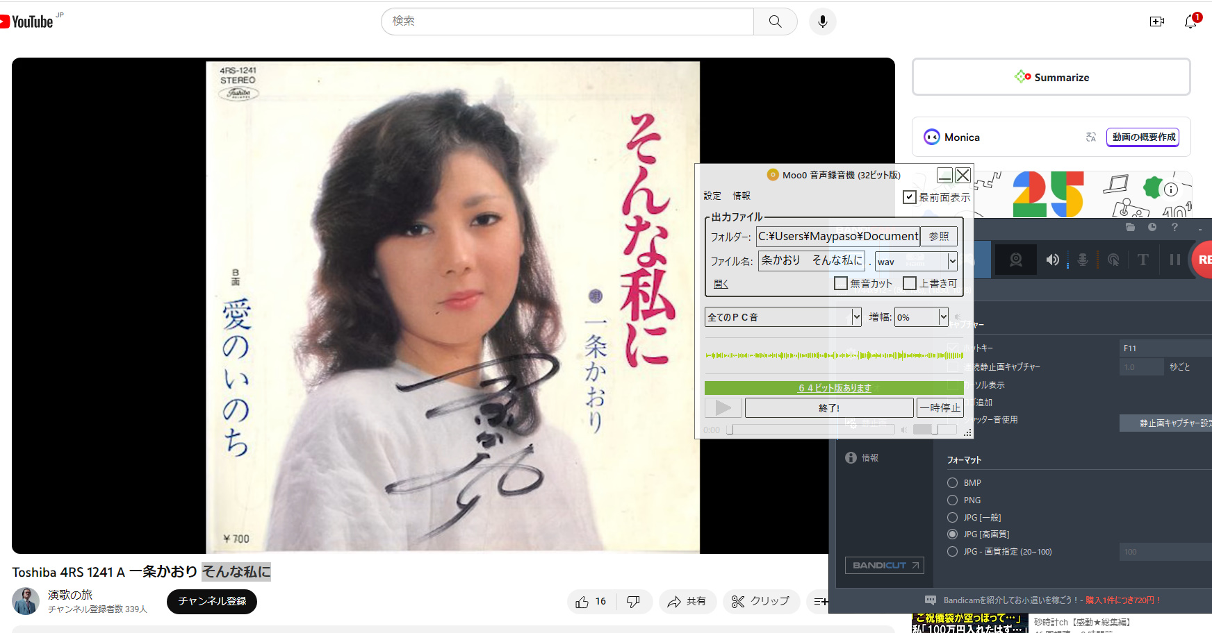
Task: Start voice search with microphone icon
Action: tap(823, 22)
